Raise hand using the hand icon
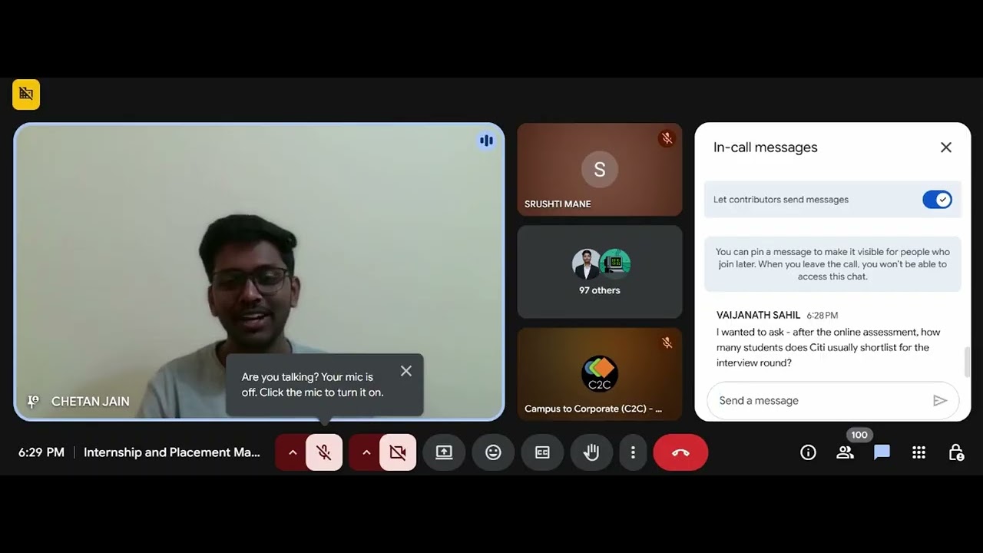This screenshot has width=983, height=553. pyautogui.click(x=591, y=452)
